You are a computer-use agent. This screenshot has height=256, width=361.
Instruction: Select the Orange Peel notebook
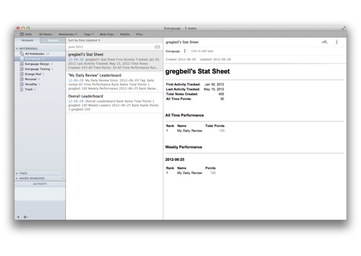coord(40,74)
